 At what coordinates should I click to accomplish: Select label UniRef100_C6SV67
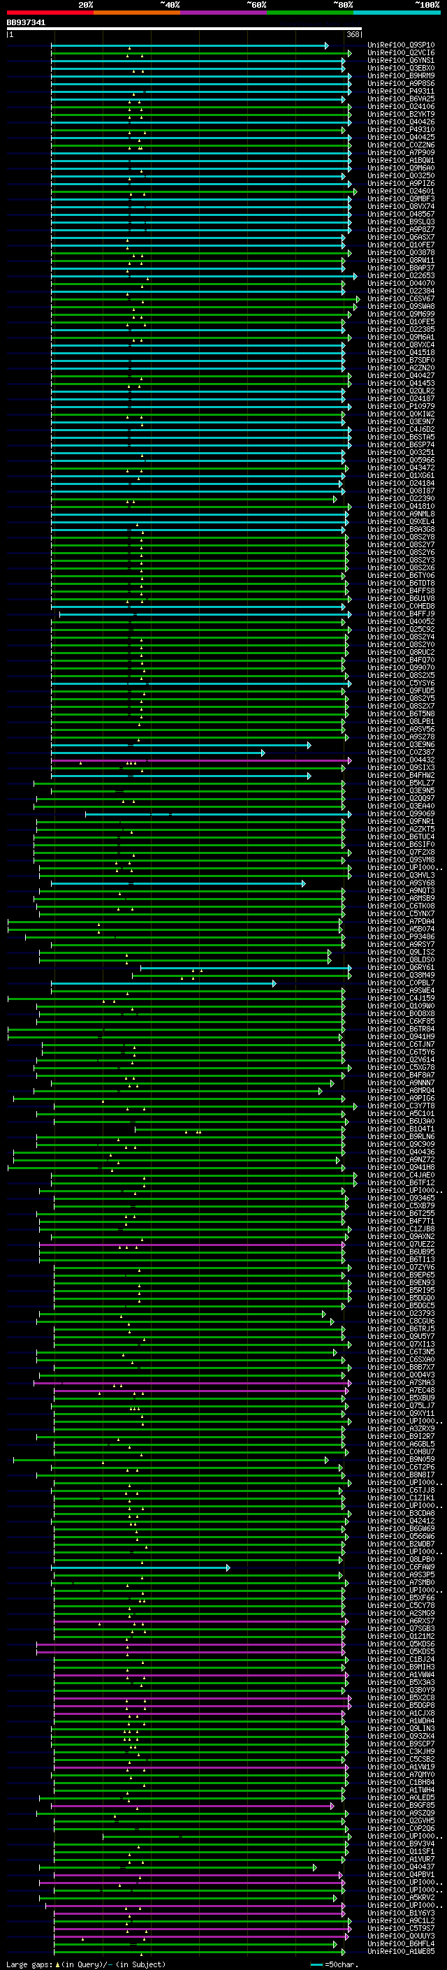(x=401, y=299)
